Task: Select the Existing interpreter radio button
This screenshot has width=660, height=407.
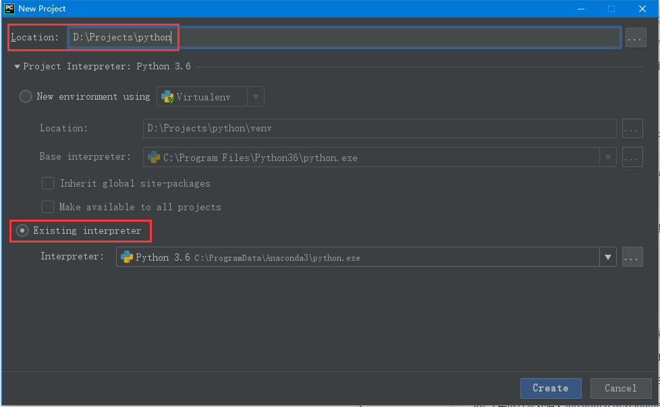Action: coord(23,230)
